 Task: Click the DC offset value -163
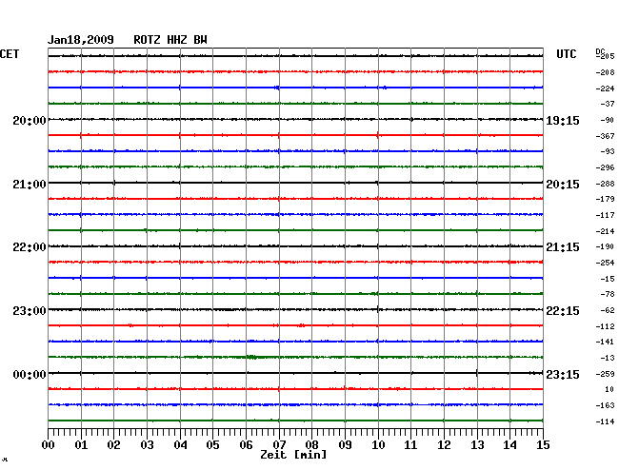click(605, 405)
